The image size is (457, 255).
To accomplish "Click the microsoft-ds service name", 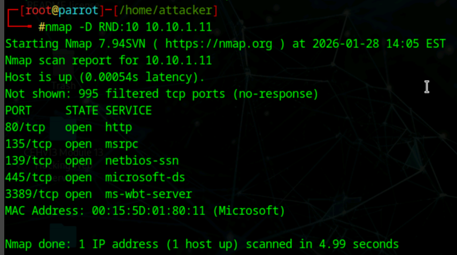I will [x=145, y=177].
